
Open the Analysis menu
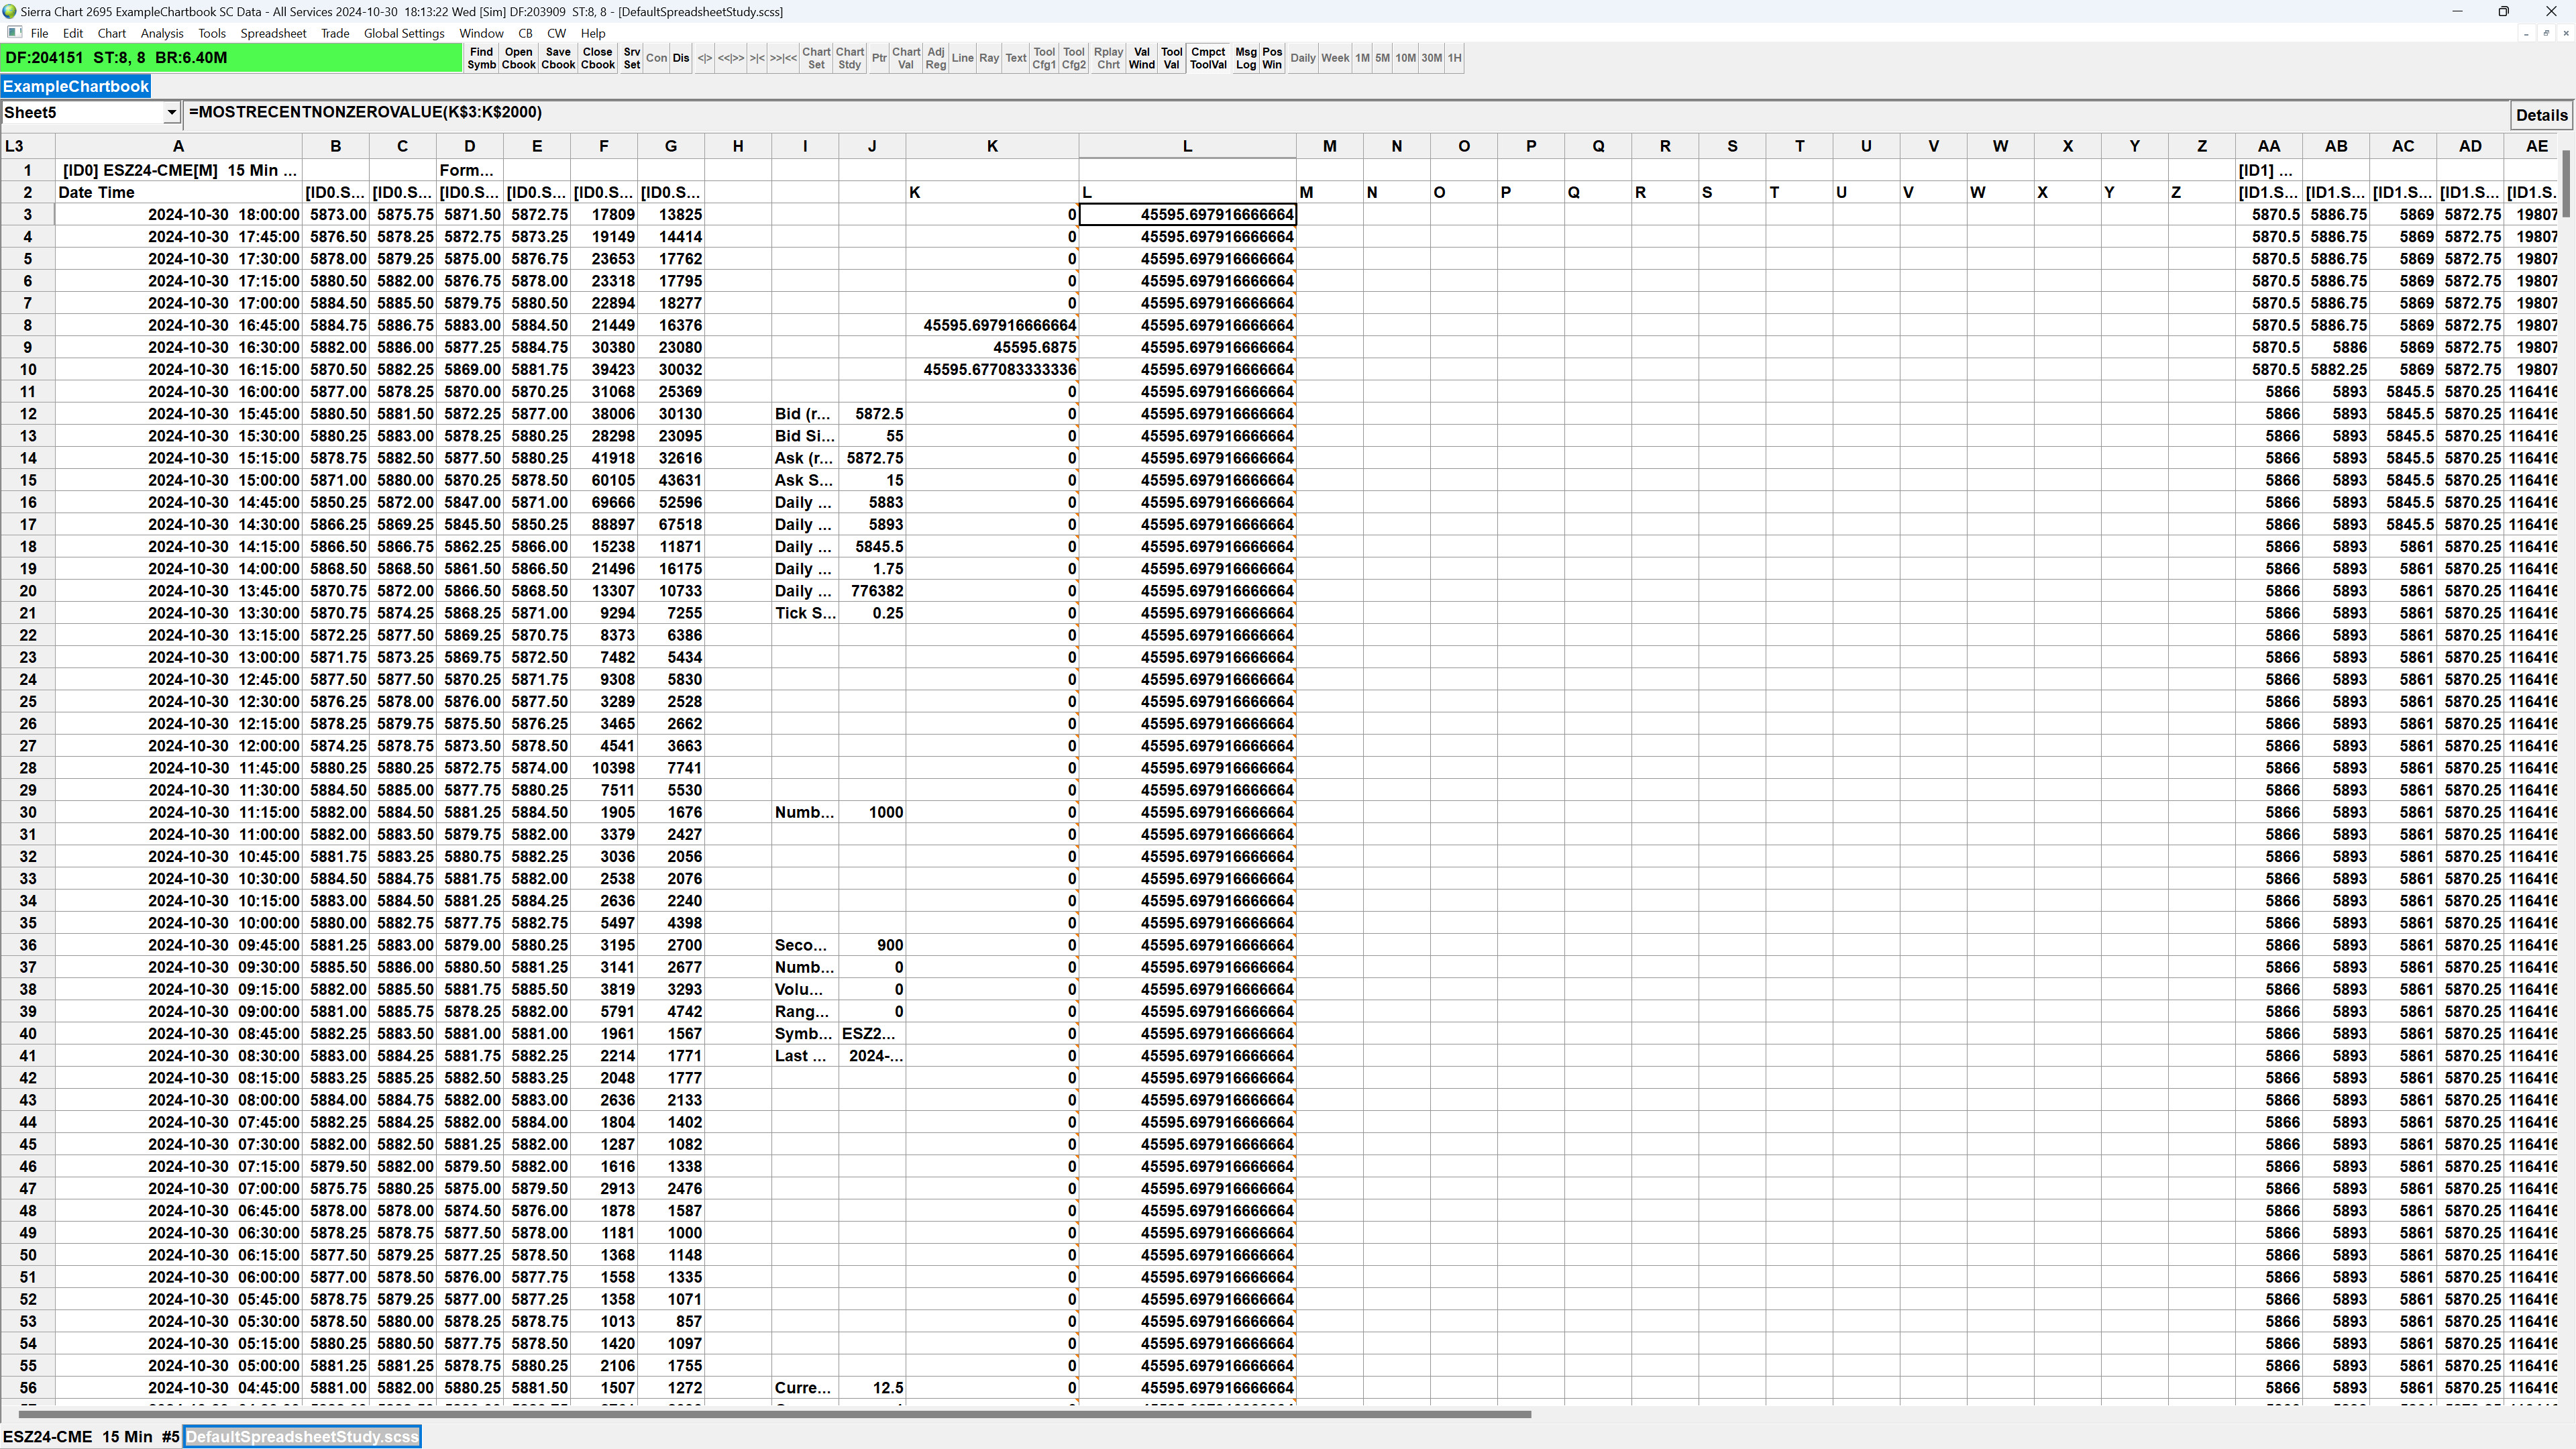tap(161, 33)
